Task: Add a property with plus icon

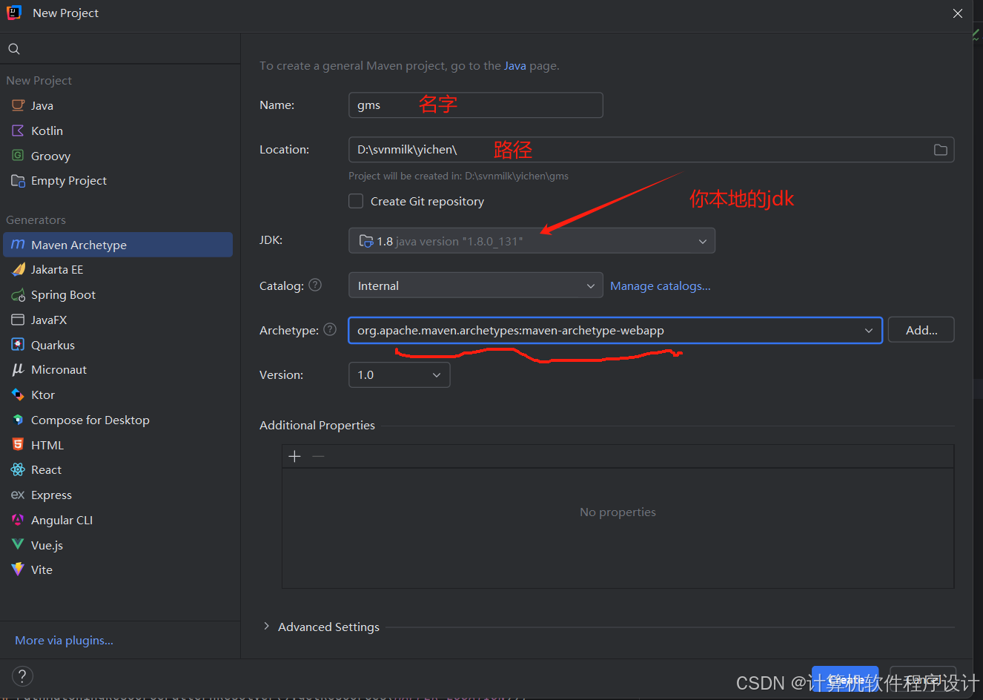Action: coord(294,456)
